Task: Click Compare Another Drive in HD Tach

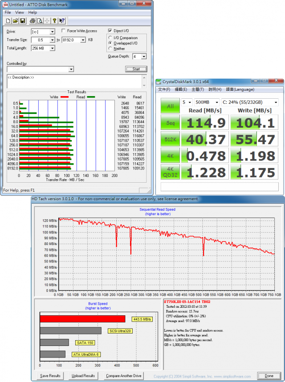Action: (x=124, y=376)
